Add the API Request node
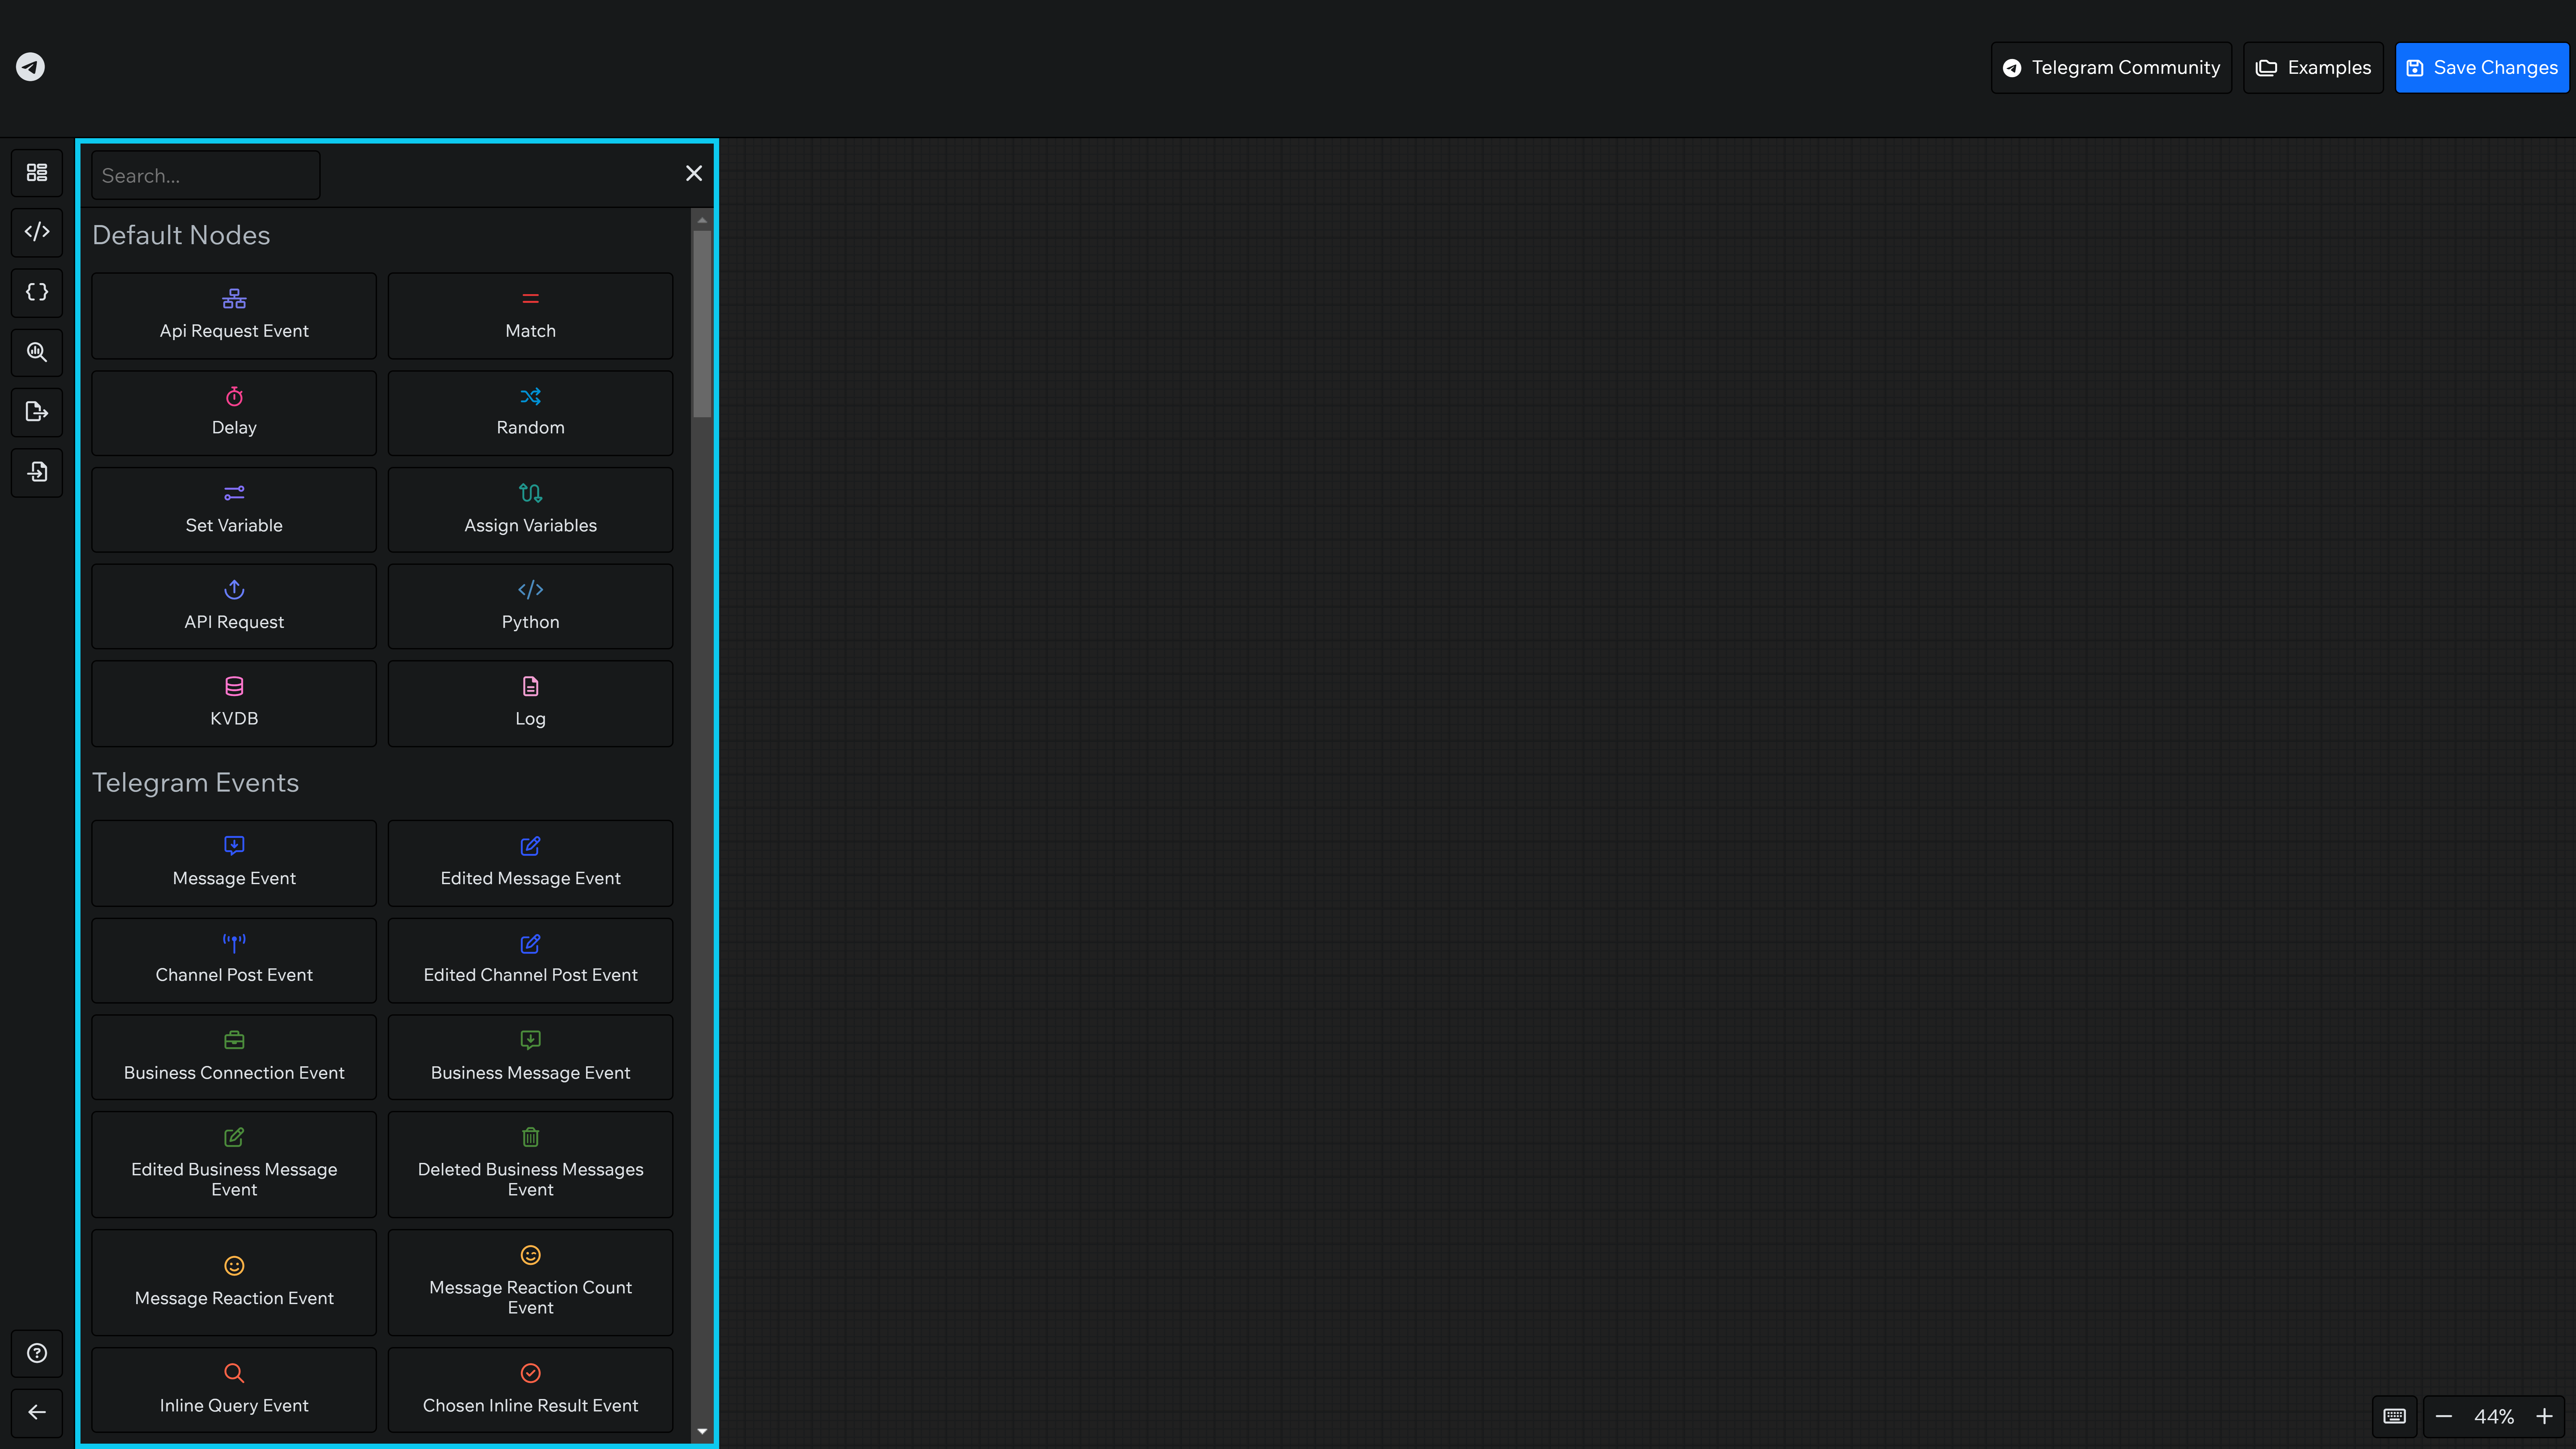The width and height of the screenshot is (2576, 1449). click(x=234, y=606)
